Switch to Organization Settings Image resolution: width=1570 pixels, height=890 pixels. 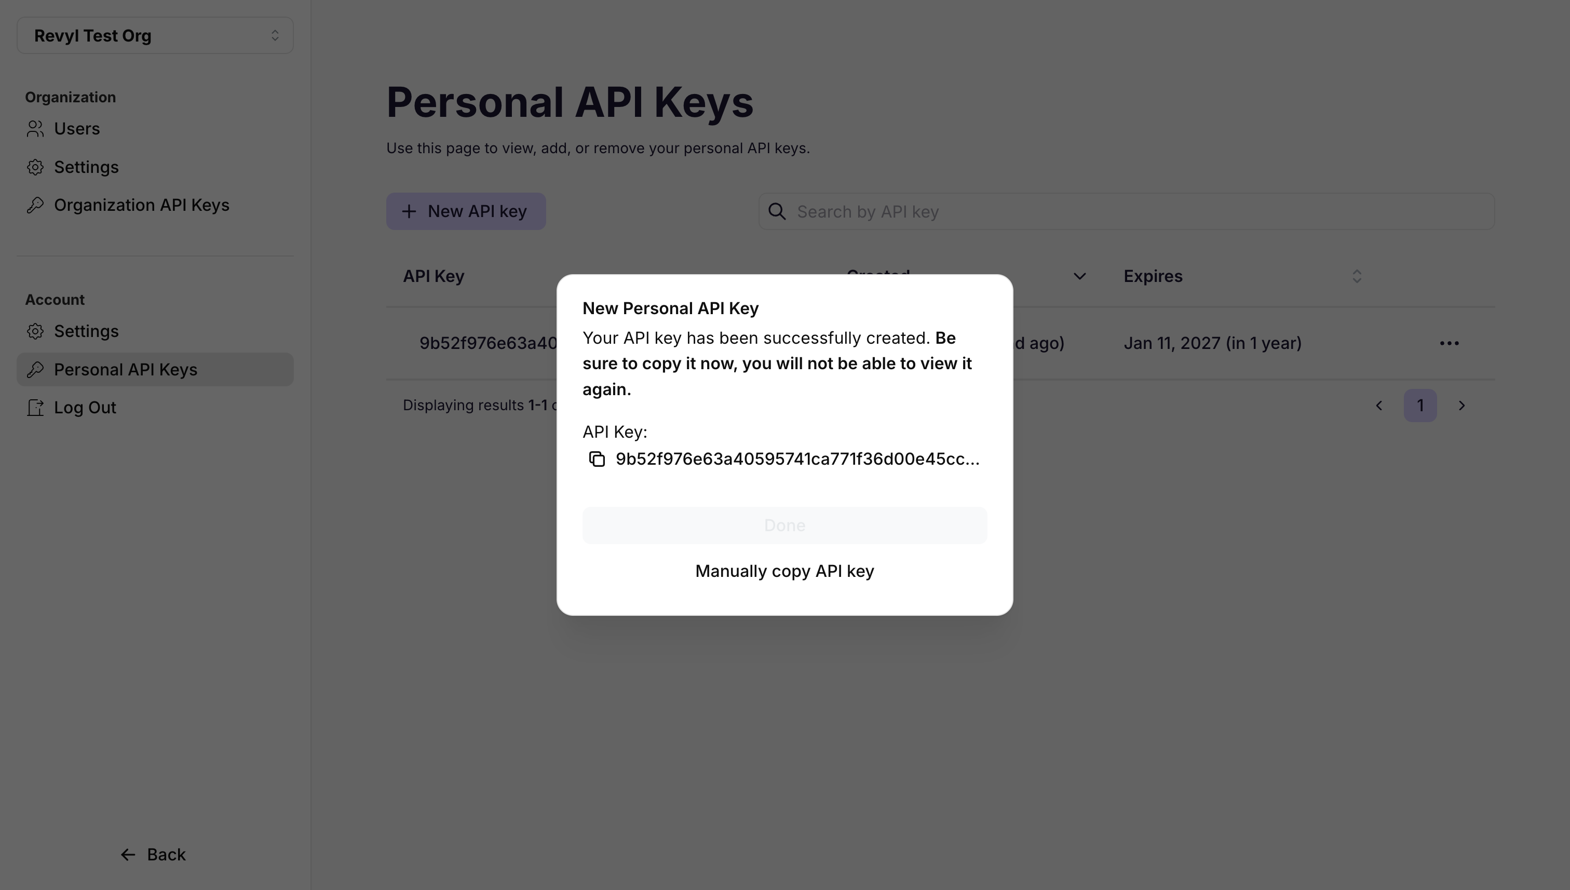click(x=86, y=167)
